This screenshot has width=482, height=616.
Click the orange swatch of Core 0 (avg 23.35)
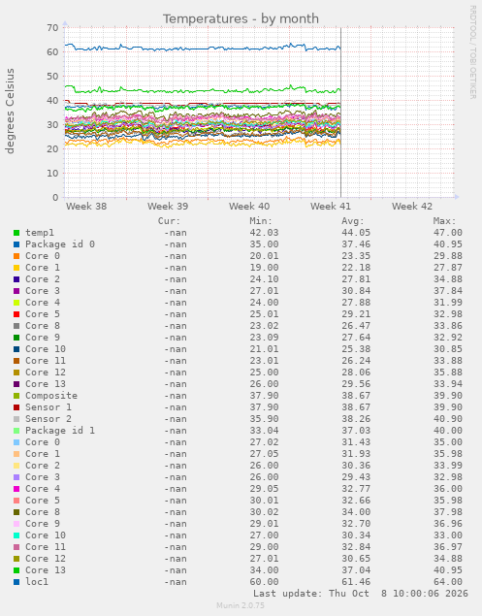click(16, 256)
